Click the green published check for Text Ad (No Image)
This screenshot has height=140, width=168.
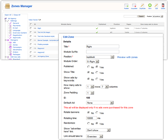tap(97, 32)
